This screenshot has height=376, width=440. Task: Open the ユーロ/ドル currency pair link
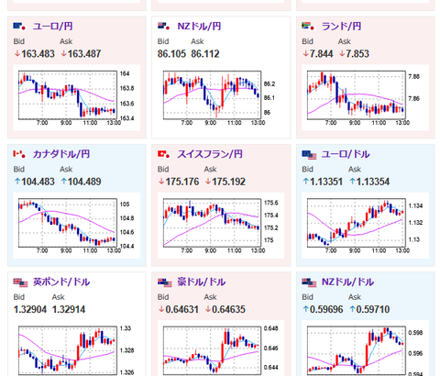point(346,154)
